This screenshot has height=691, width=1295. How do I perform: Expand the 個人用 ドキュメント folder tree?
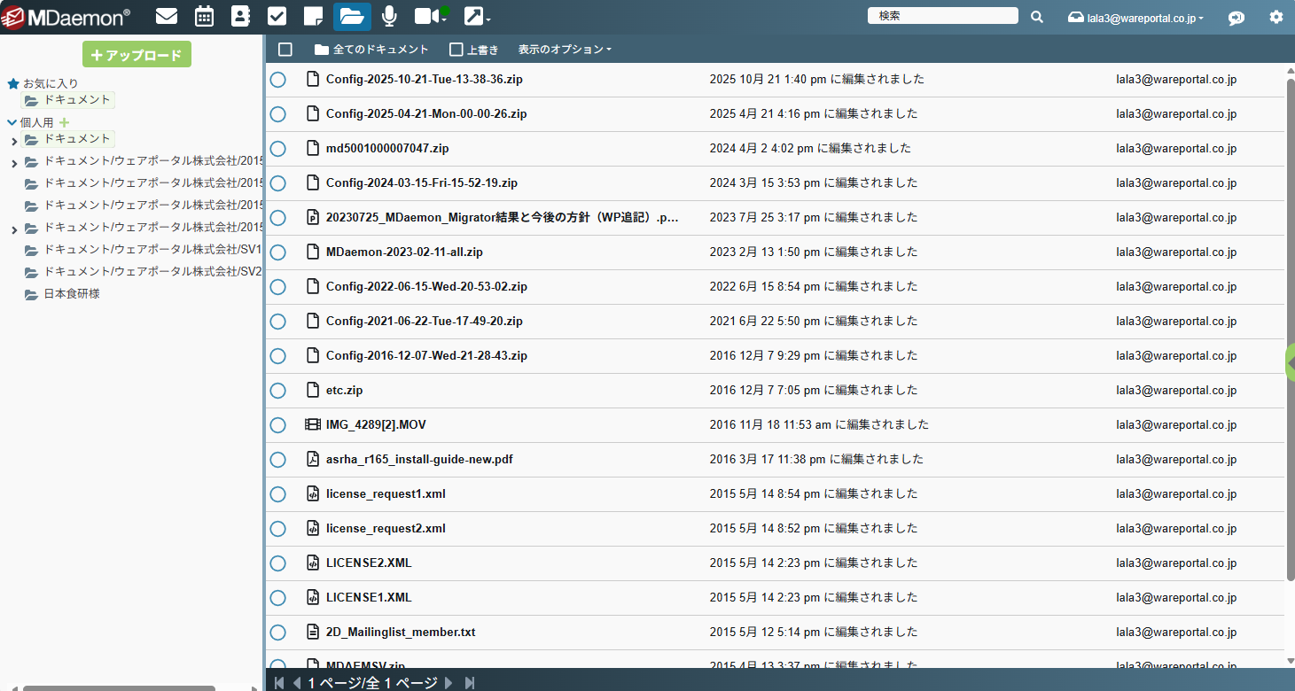[x=14, y=141]
